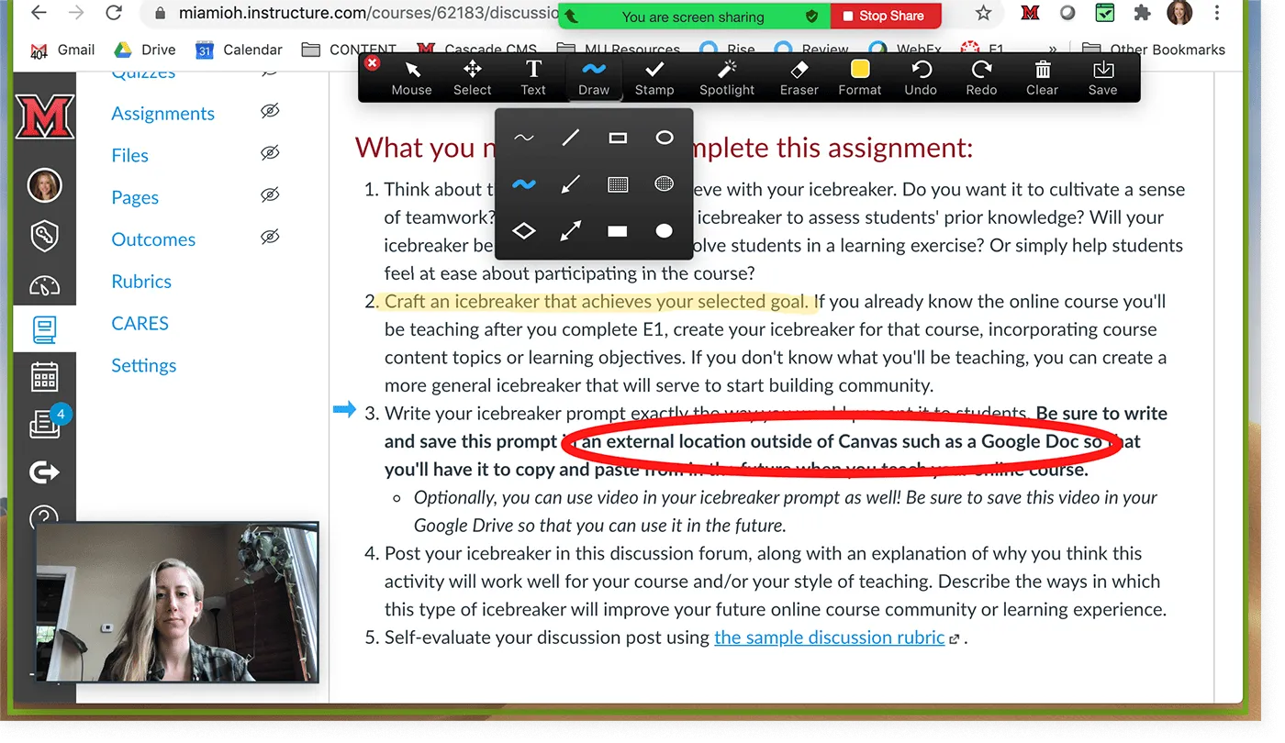Select the Eraser annotation tool
The image size is (1285, 743).
[x=798, y=77]
